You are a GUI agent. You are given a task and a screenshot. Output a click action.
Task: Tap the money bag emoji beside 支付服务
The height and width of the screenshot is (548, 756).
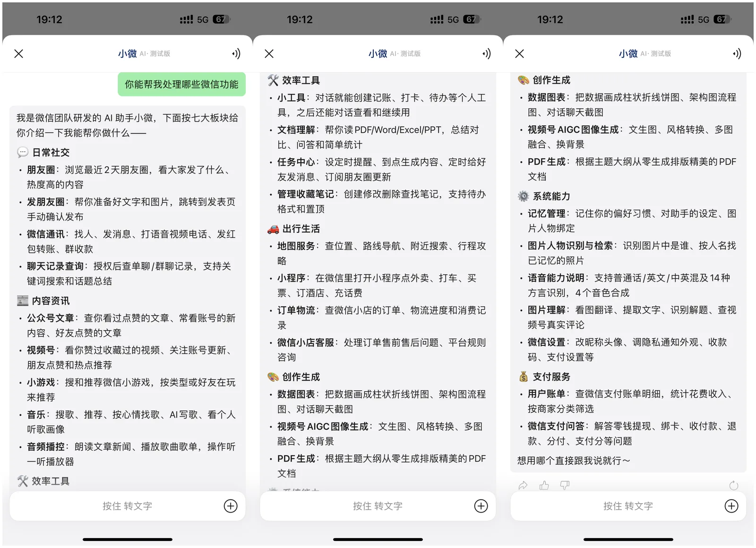point(524,377)
